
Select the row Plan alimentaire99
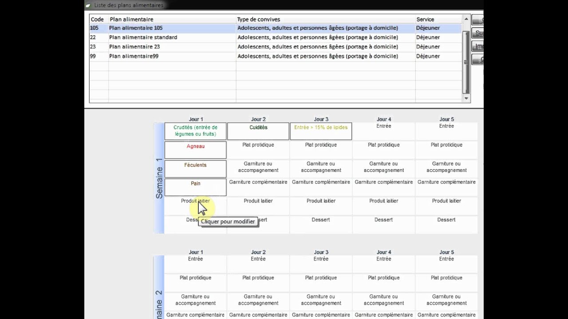(276, 56)
